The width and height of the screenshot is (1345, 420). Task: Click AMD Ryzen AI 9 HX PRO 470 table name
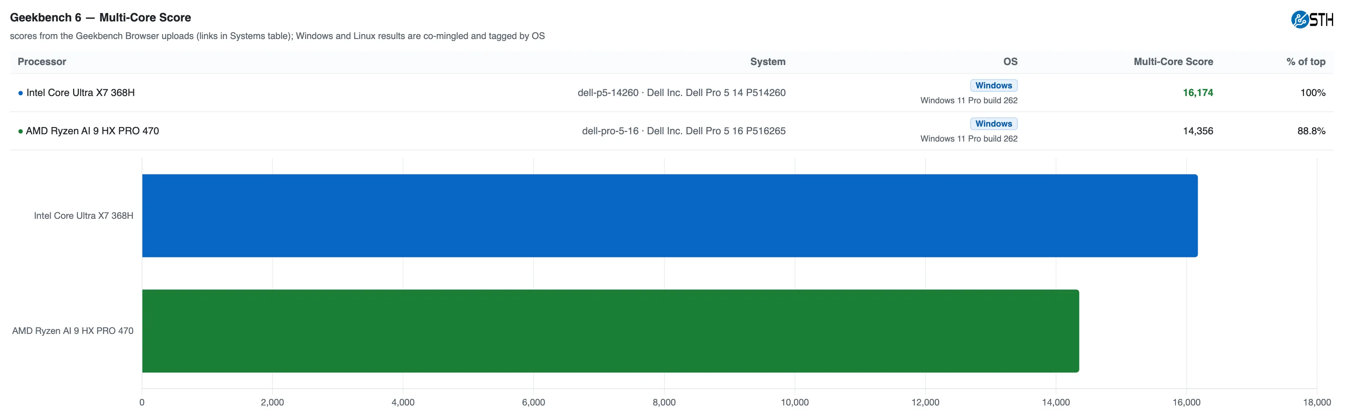(x=92, y=131)
